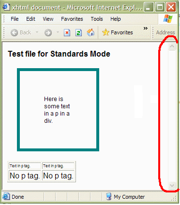Click My Computer zone icon in status bar

click(109, 197)
